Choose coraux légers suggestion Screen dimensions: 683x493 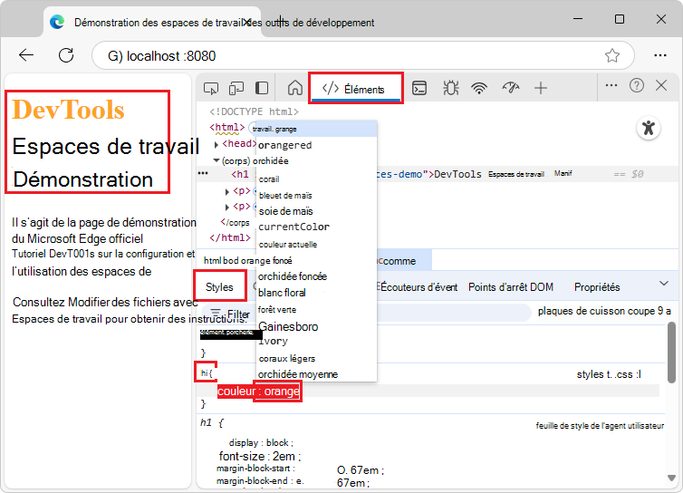316,358
